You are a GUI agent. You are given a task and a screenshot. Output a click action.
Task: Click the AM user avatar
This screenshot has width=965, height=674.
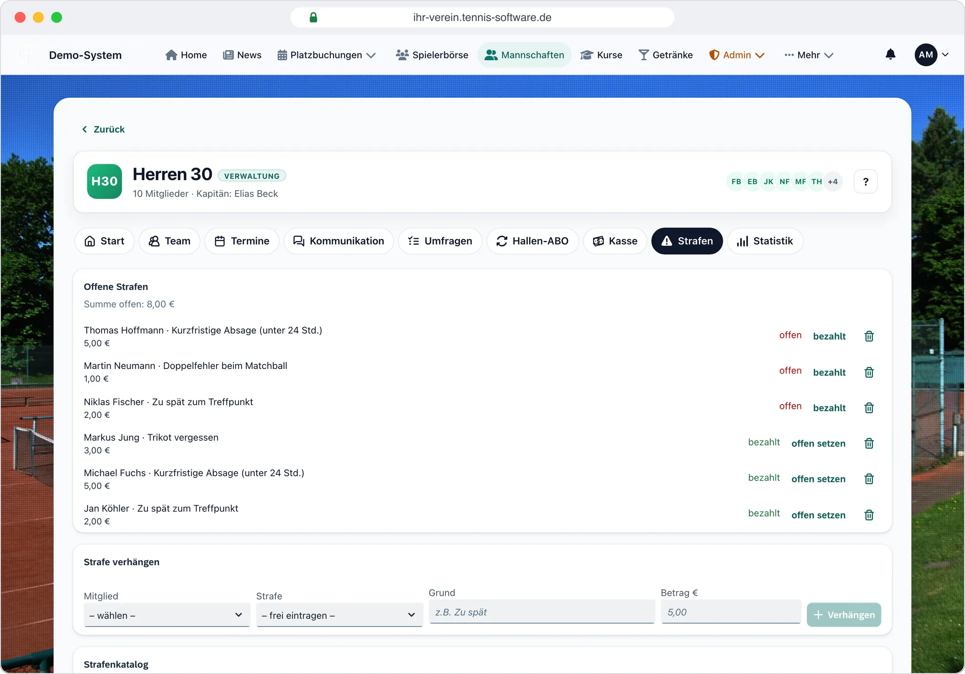click(926, 55)
